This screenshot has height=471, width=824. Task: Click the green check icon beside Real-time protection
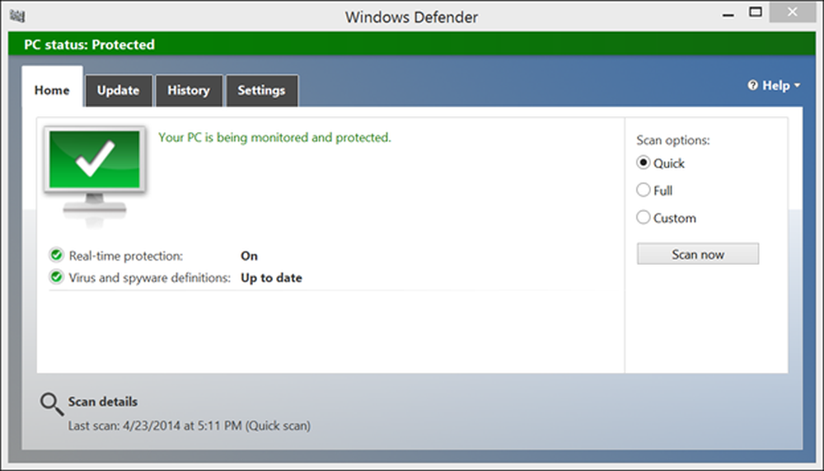pos(56,255)
